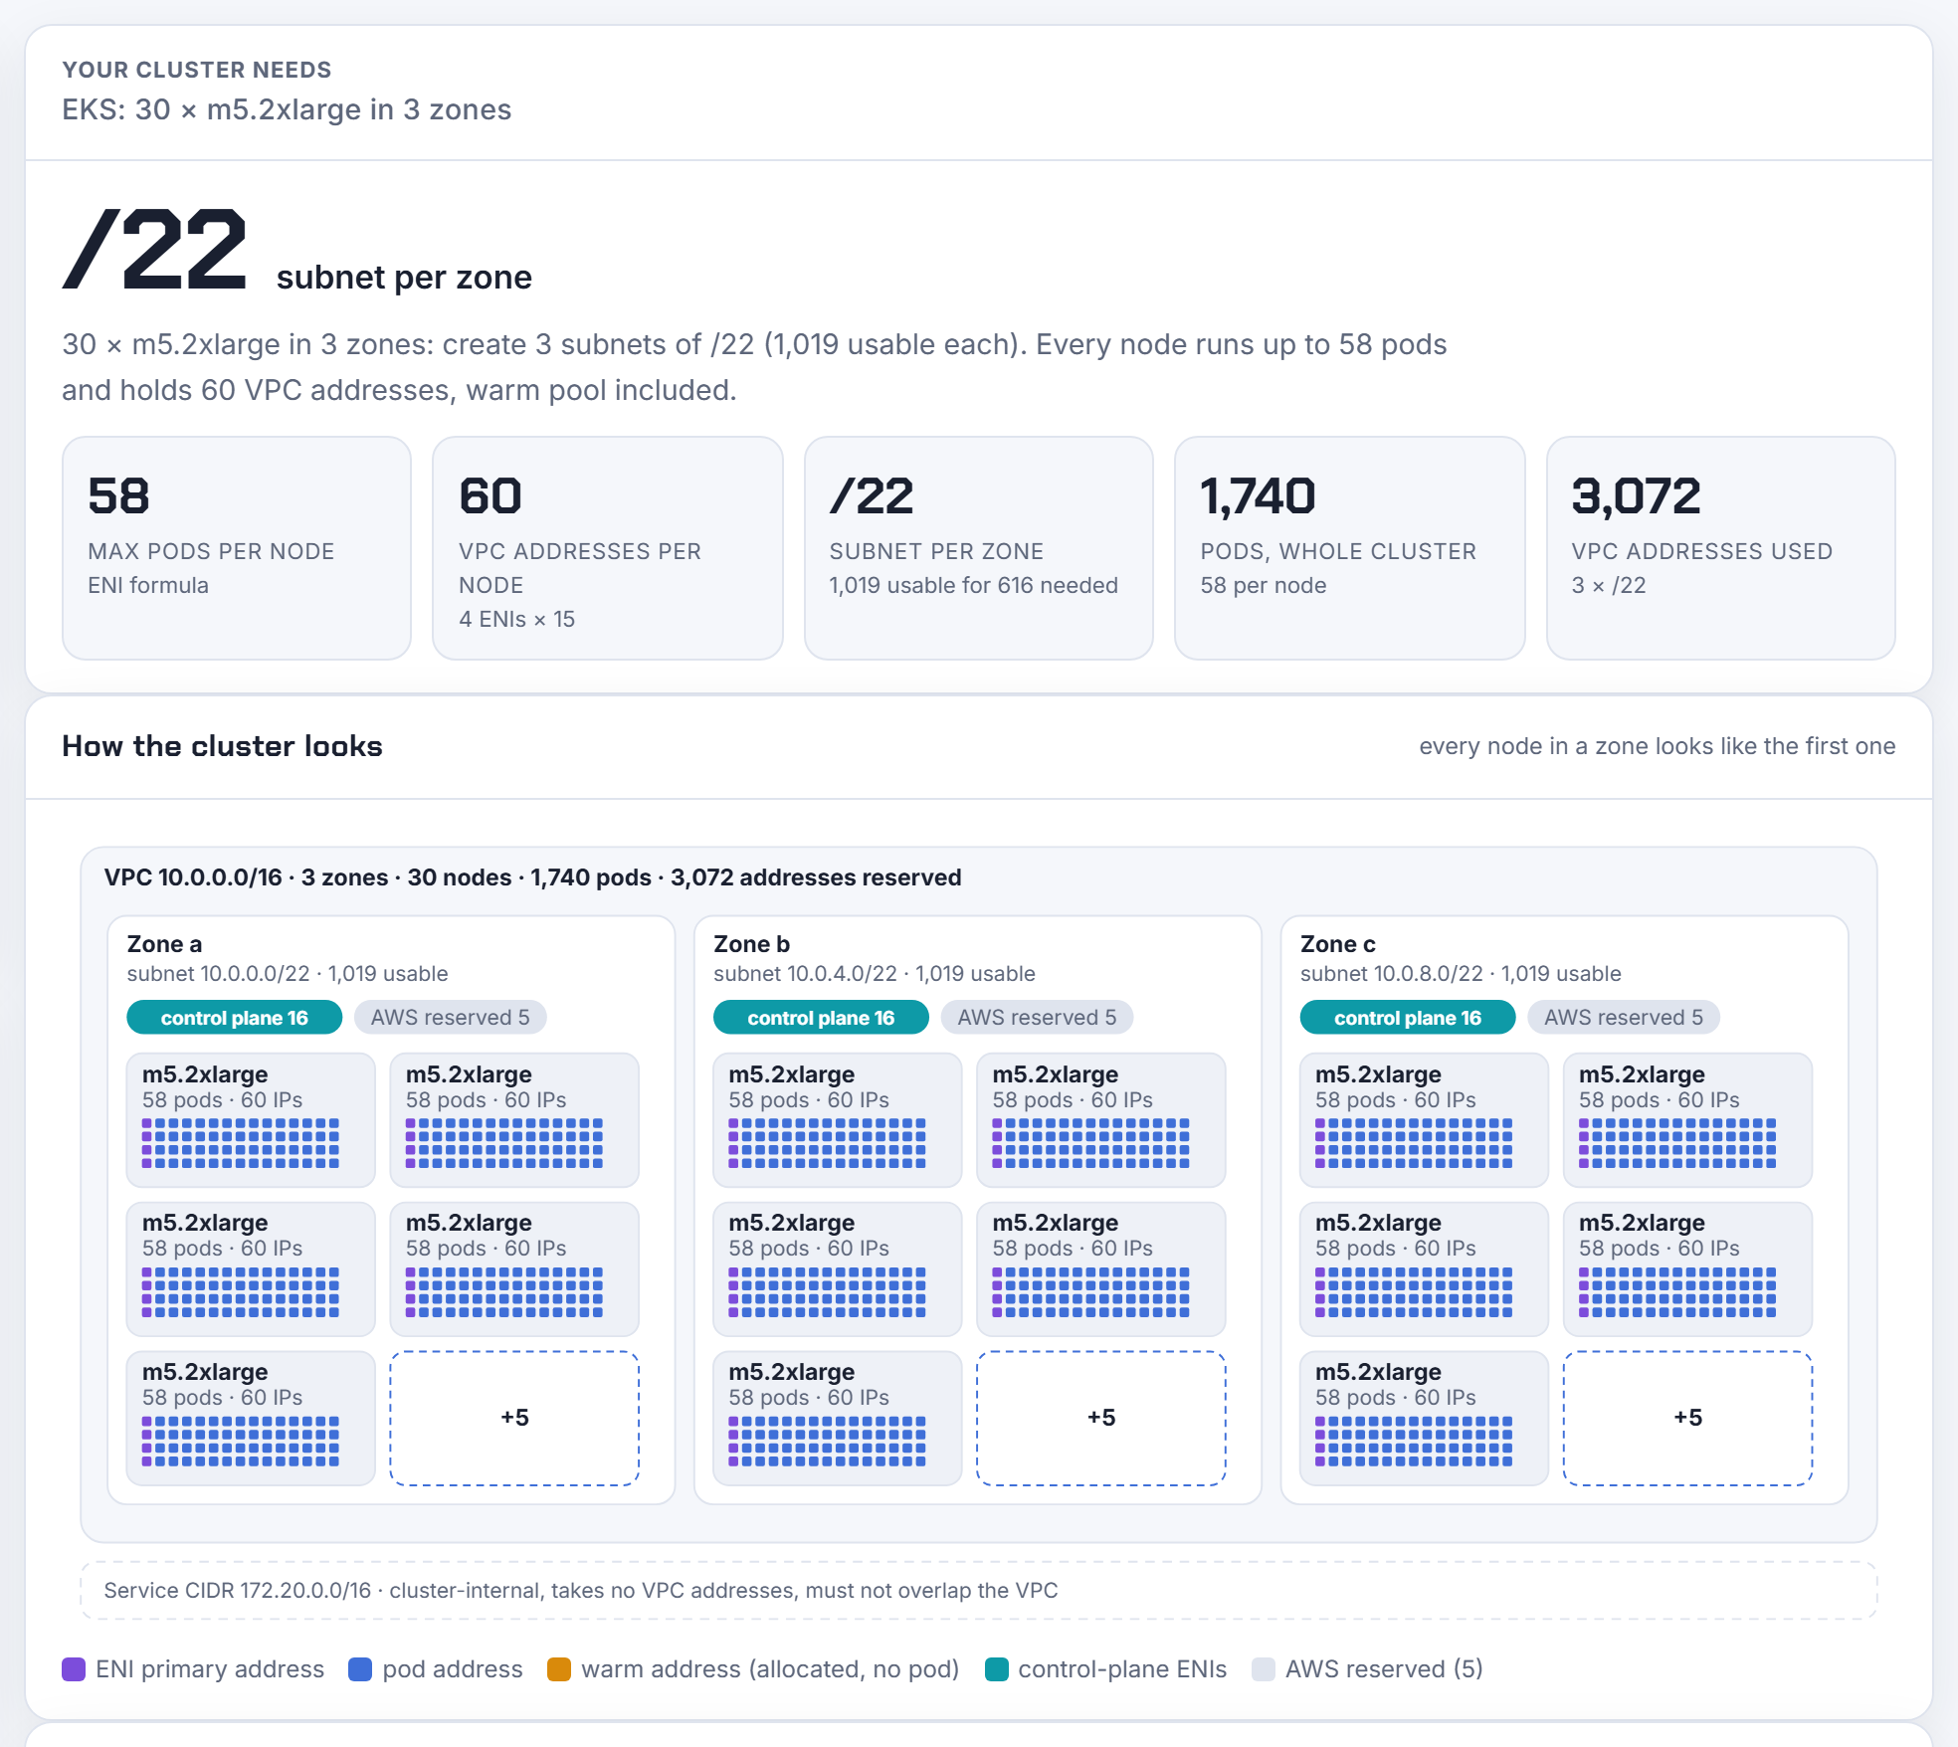Click the AWS reserved 5 pill in Zone b
This screenshot has height=1747, width=1958.
coord(1037,1018)
